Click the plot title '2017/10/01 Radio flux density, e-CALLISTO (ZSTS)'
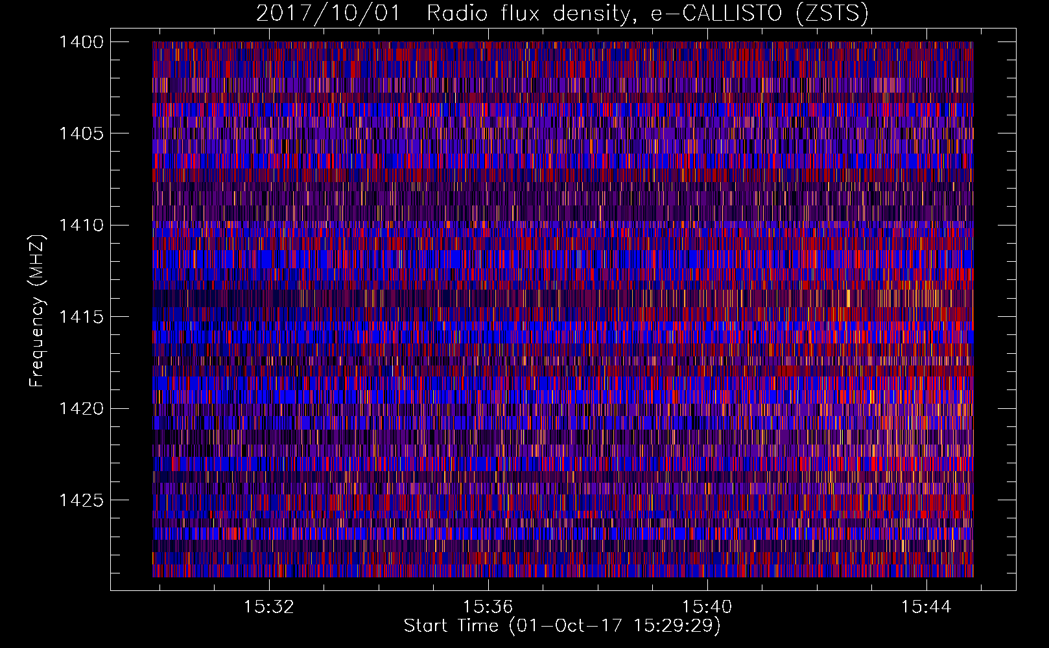Screen dimensions: 1049x648 click(x=562, y=13)
